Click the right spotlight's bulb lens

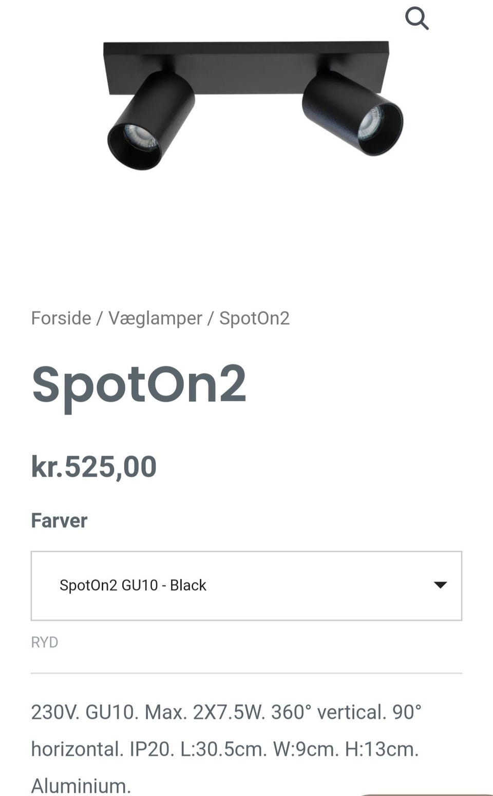[371, 124]
